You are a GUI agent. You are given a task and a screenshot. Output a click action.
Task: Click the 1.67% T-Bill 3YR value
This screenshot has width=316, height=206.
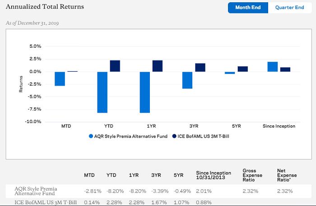point(159,202)
